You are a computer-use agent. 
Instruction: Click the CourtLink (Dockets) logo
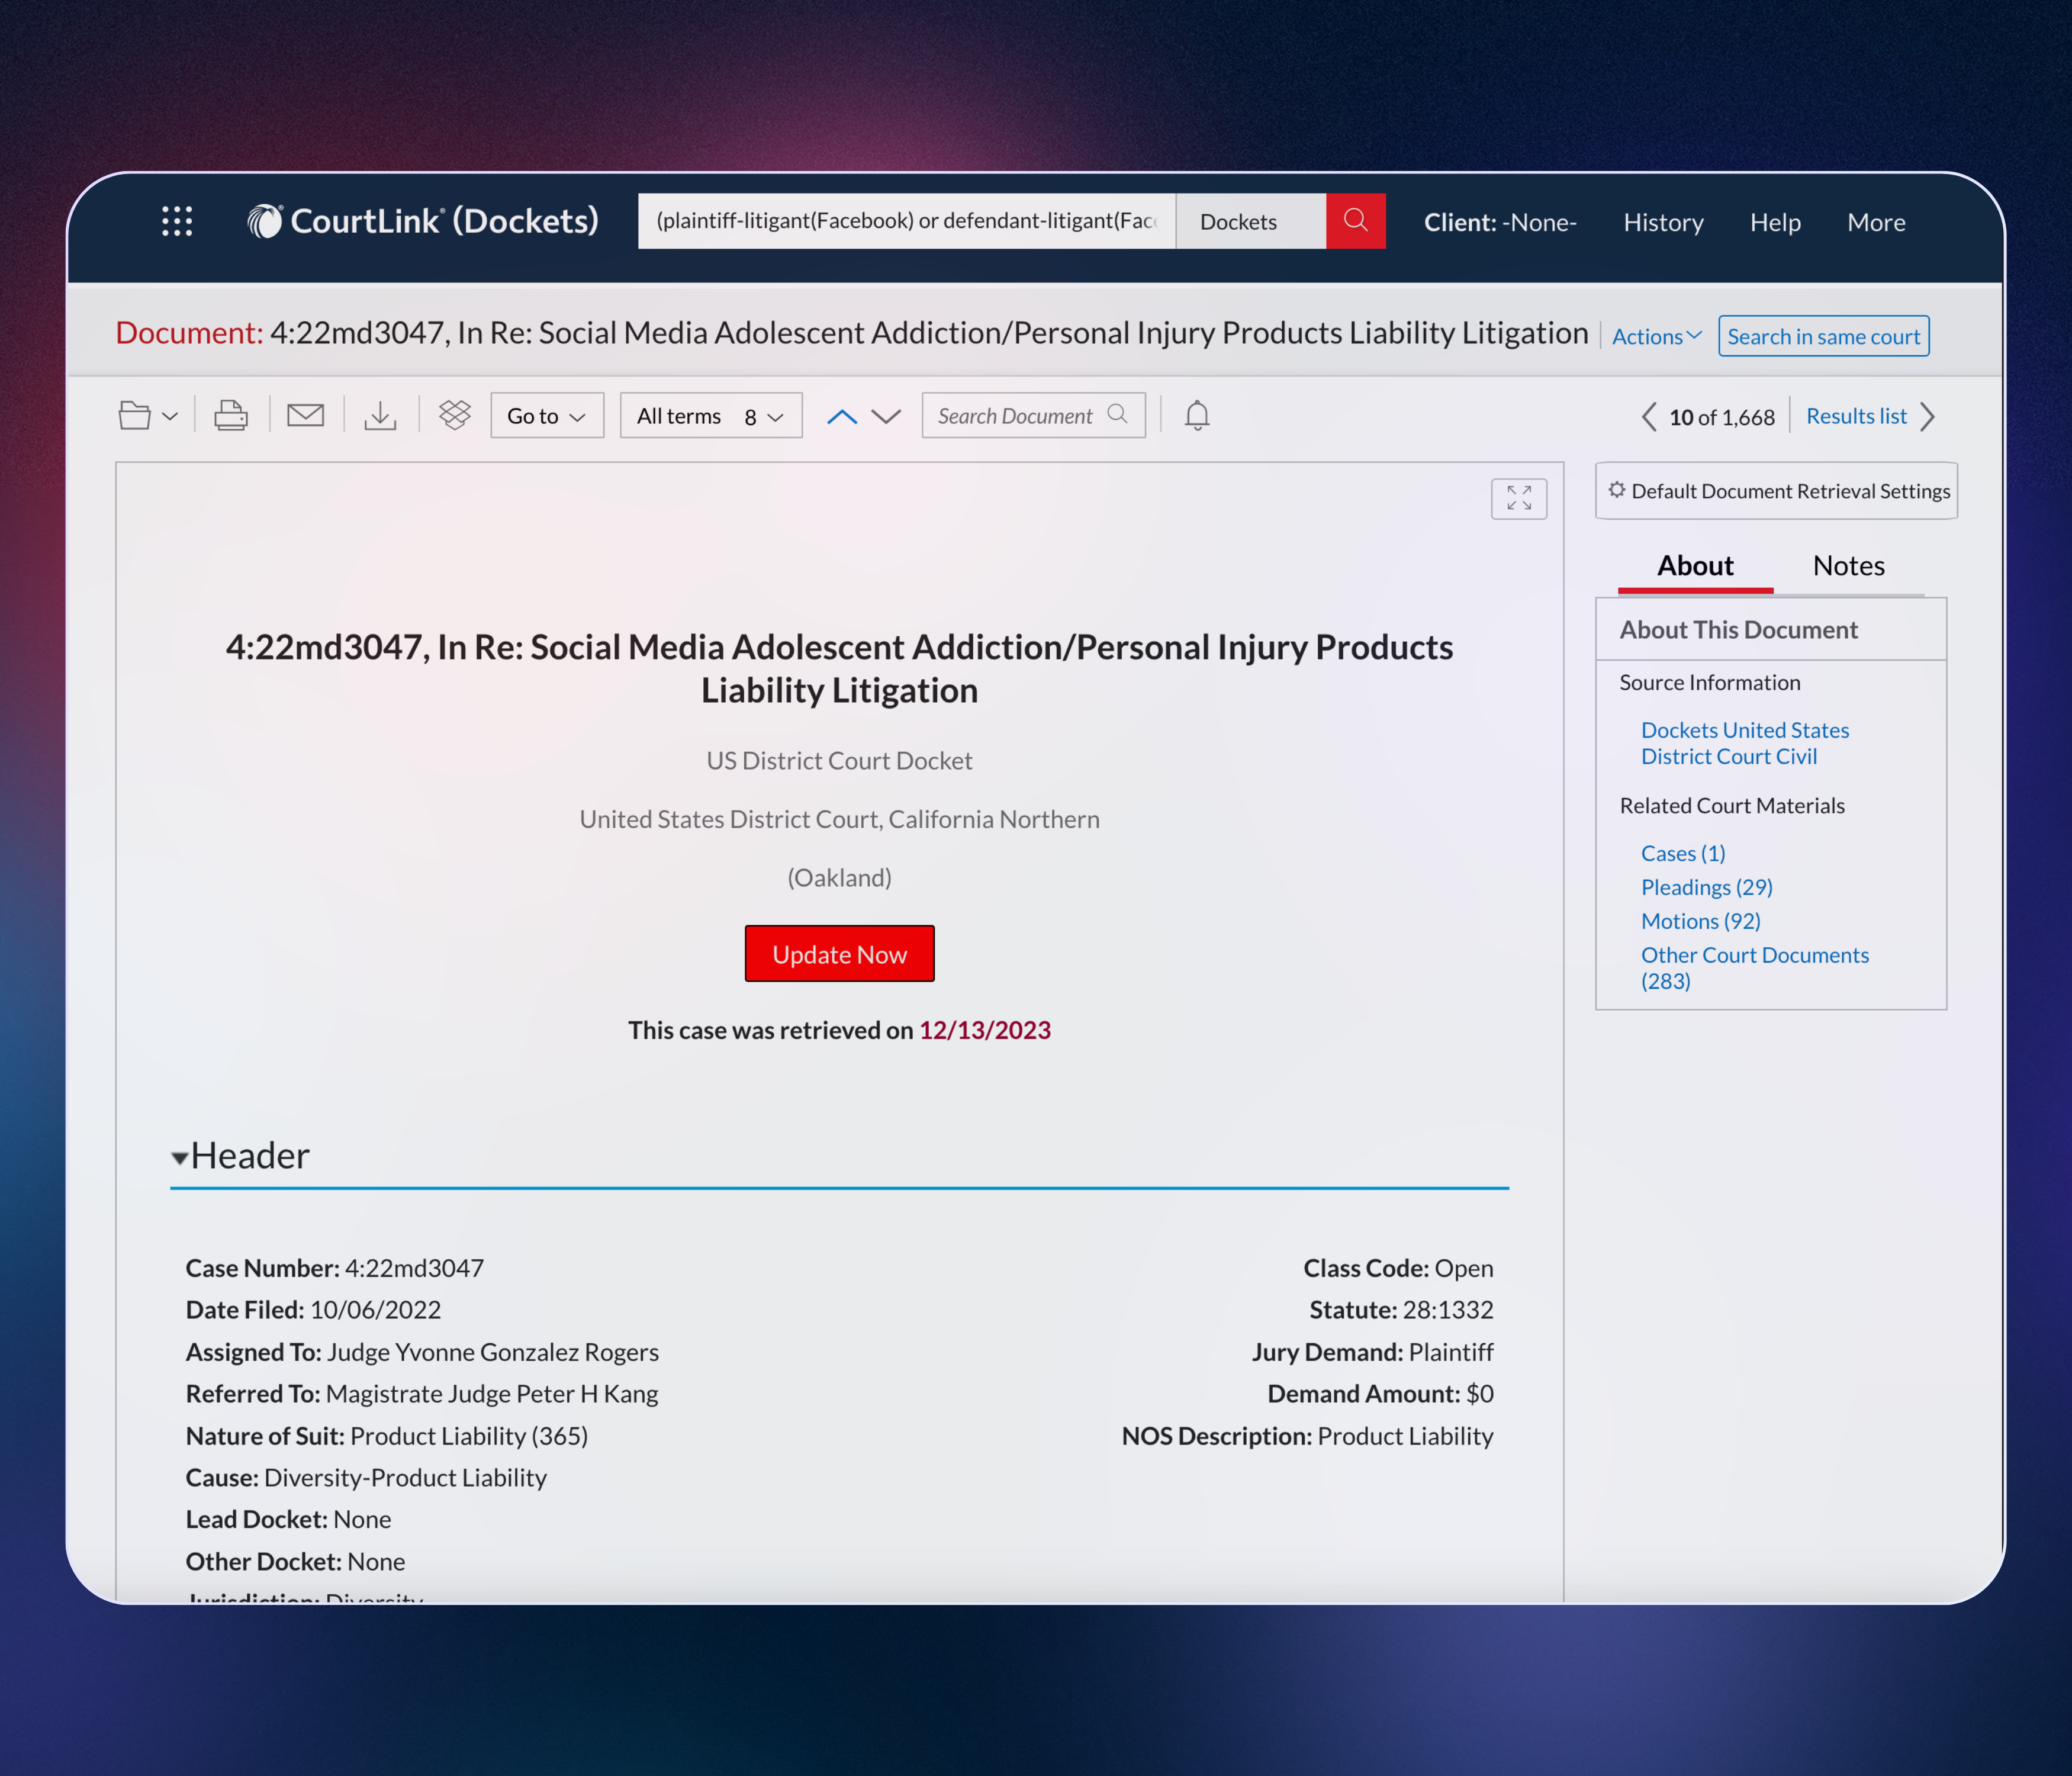pyautogui.click(x=423, y=221)
